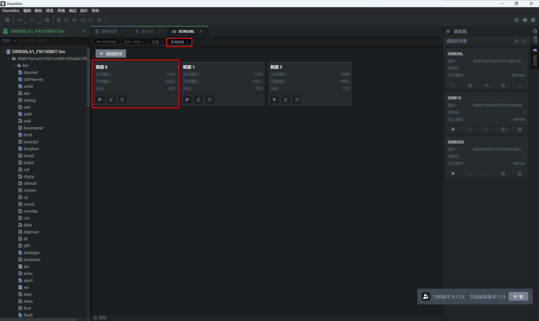539x321 pixels.
Task: Delete the DIR823G virtual machine
Action: click(x=520, y=173)
